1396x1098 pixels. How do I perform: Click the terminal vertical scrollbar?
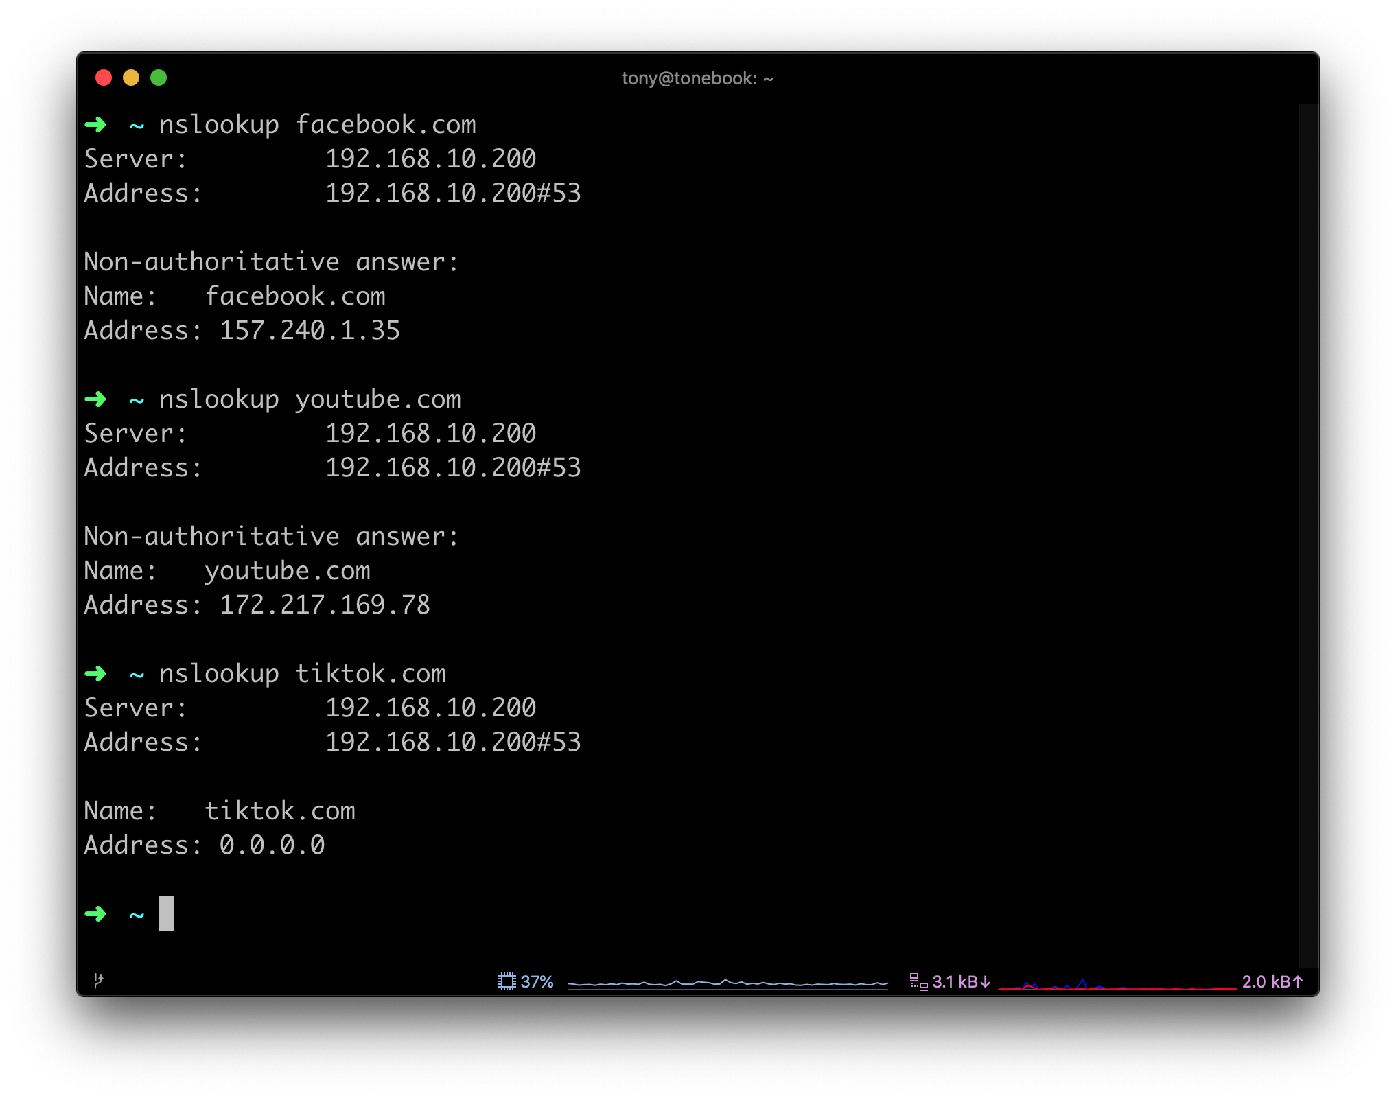click(1308, 535)
